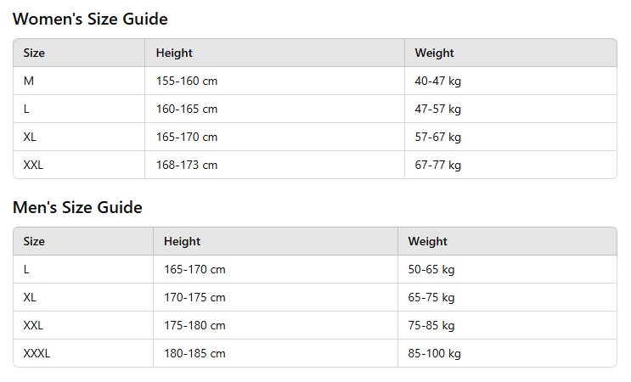The image size is (631, 382).
Task: Click the 85-100 kg weight cell
Action: 434,353
